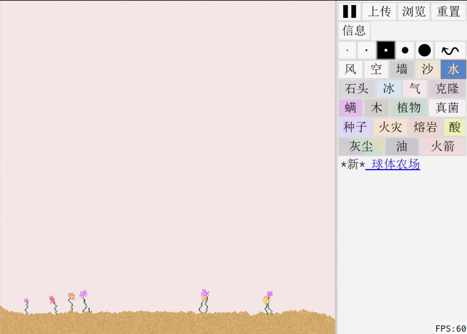Select the wavy line drawing tool

pyautogui.click(x=450, y=50)
